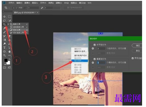Click 提升到用户切片 in context menu

point(81,55)
